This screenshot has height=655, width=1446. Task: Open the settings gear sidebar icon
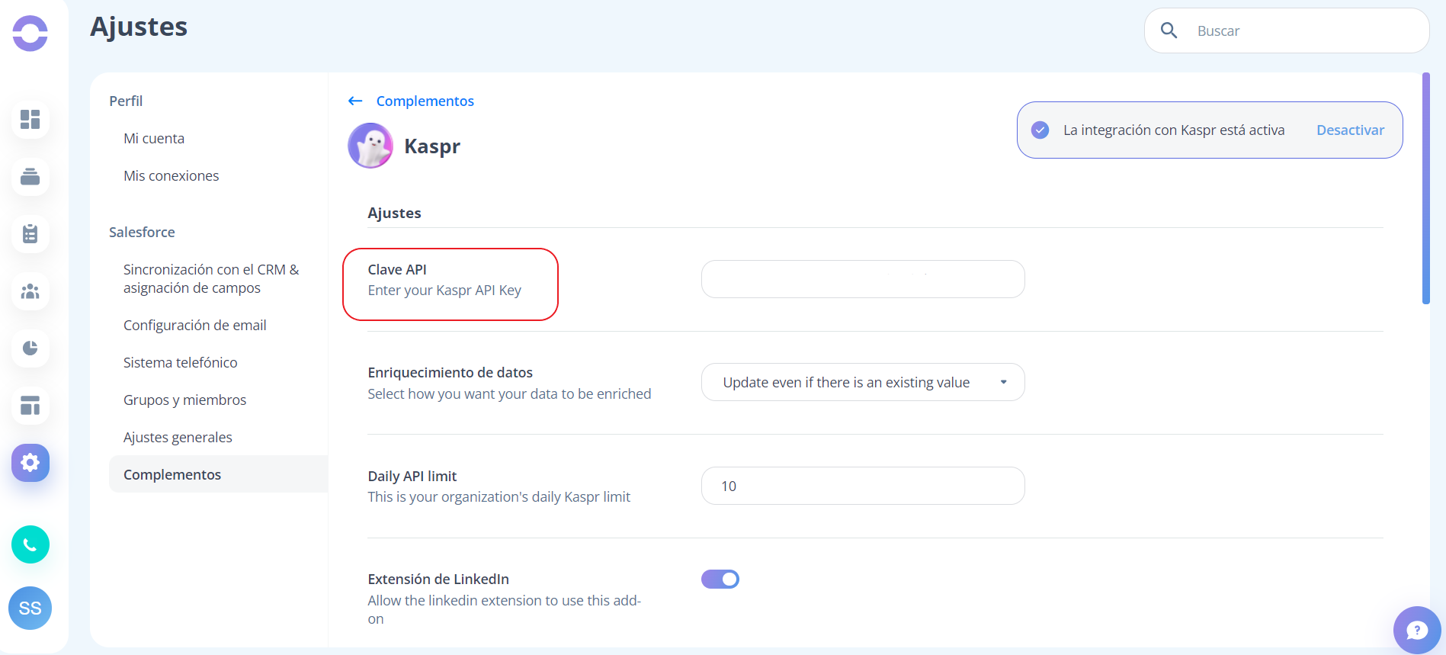tap(30, 463)
